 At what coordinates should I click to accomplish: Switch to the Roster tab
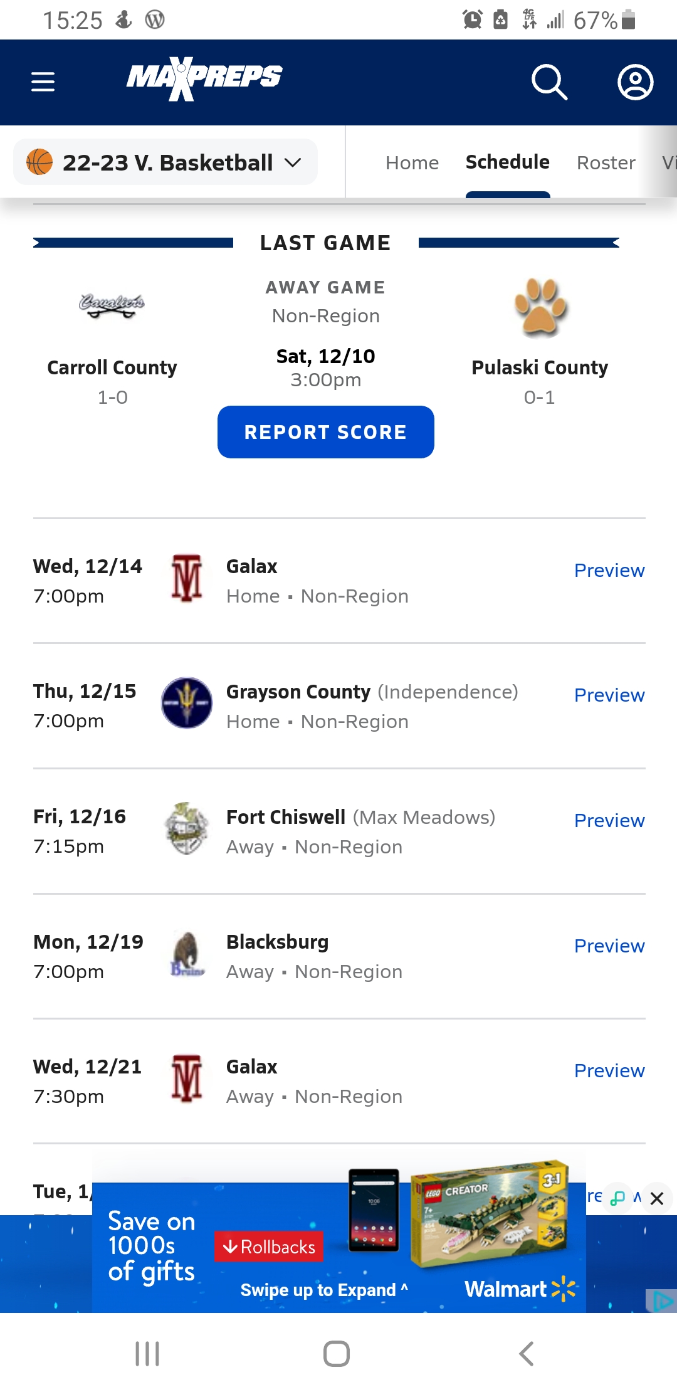click(x=606, y=163)
